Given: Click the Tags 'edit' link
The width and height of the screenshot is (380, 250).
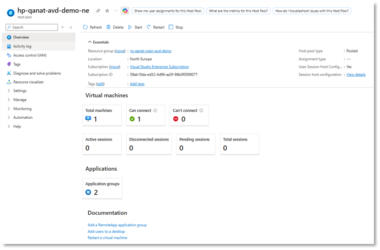Looking at the screenshot, I should tap(100, 84).
